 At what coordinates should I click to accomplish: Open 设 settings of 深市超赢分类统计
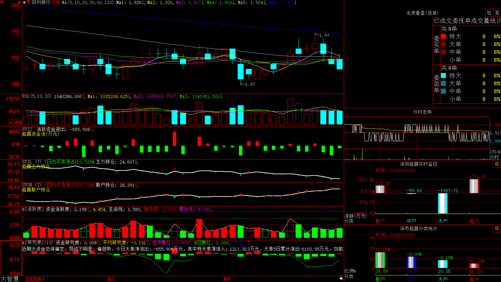[x=497, y=228]
